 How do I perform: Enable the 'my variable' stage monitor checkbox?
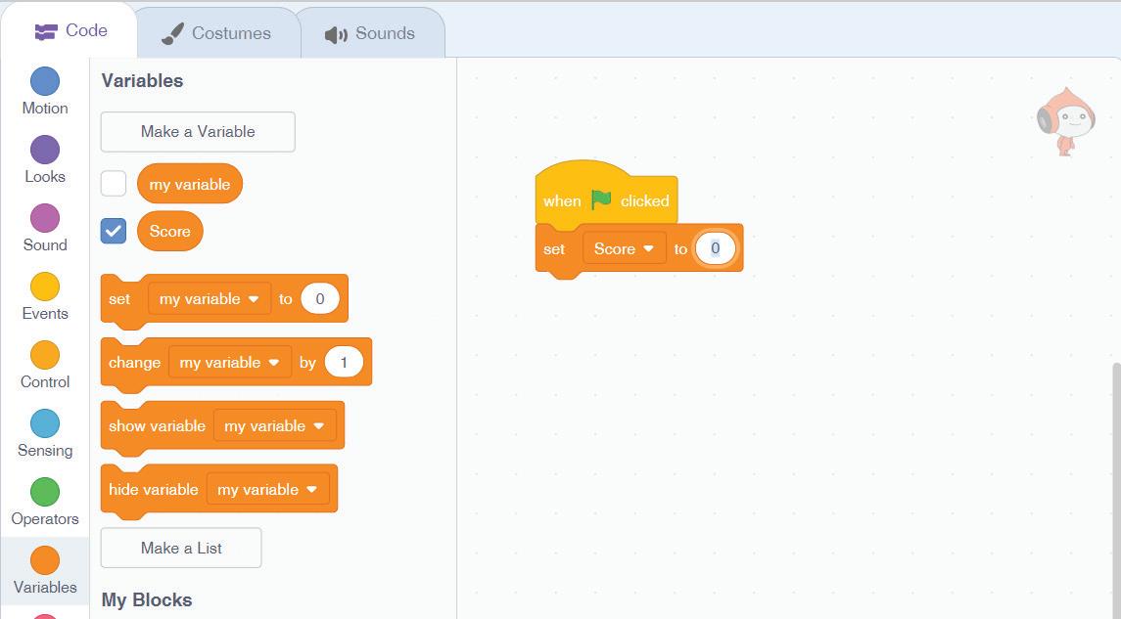click(114, 184)
